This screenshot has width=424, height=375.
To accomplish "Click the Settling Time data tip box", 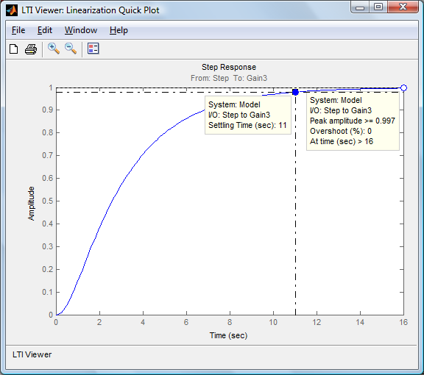I will tap(248, 115).
